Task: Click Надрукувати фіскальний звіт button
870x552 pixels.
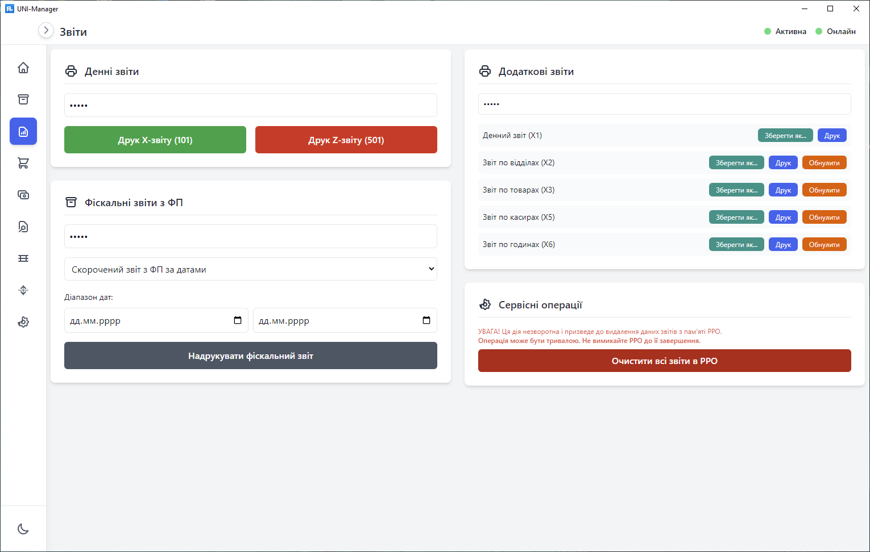Action: (x=251, y=356)
